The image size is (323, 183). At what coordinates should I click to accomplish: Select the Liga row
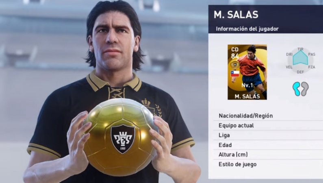268,135
